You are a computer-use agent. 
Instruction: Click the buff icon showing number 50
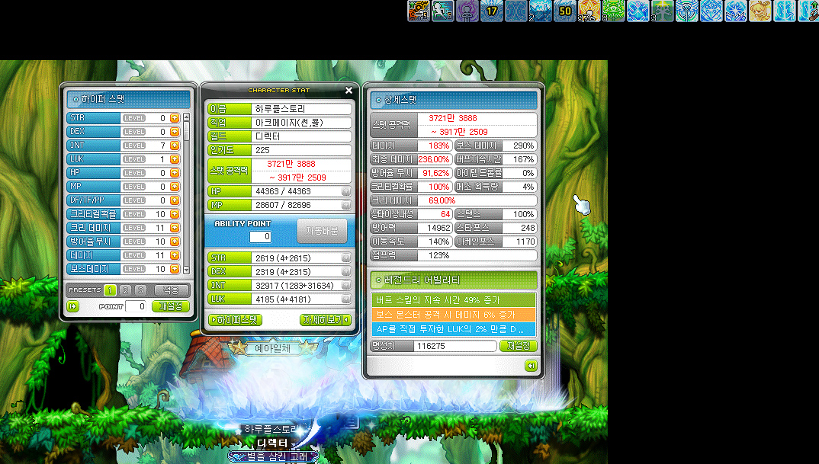[x=564, y=11]
